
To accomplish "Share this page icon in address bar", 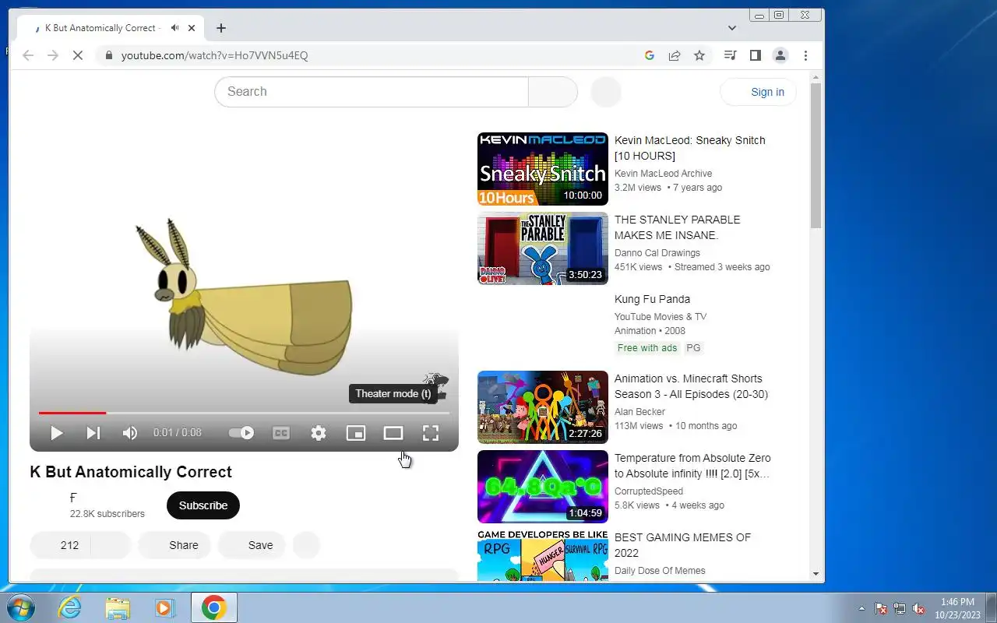I will [x=675, y=55].
